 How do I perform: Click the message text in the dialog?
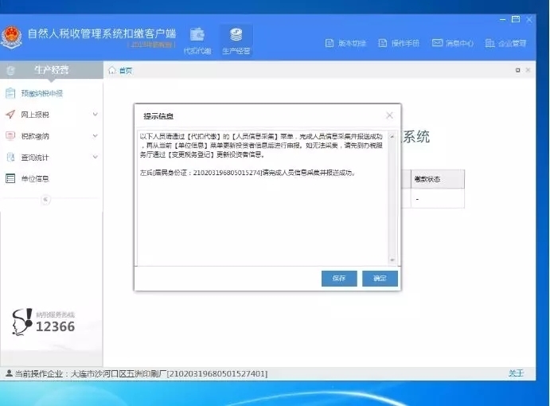(261, 154)
